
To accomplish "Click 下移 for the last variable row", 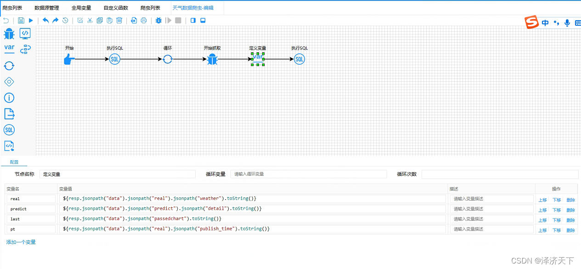I will (x=557, y=220).
